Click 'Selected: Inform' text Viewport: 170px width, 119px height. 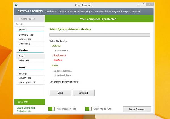63,75
